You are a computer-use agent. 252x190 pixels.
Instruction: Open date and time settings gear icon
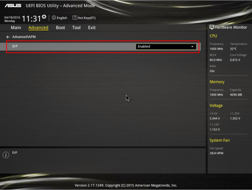coord(44,17)
